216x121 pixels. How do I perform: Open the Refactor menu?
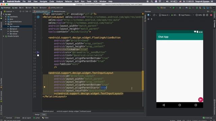click(x=69, y=1)
